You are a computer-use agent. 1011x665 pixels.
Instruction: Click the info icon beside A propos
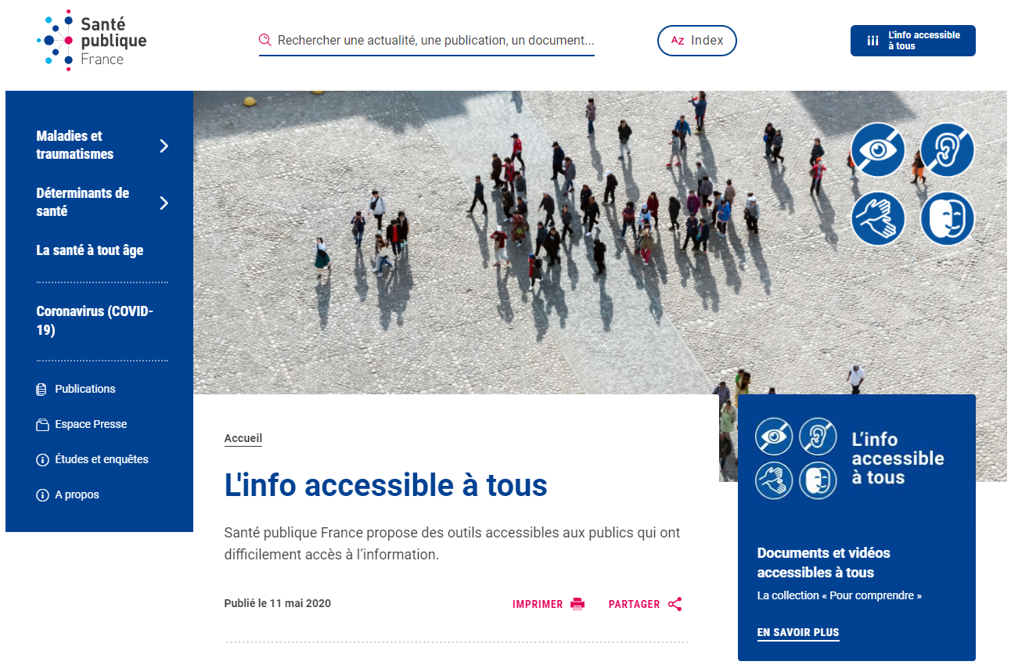(x=42, y=495)
